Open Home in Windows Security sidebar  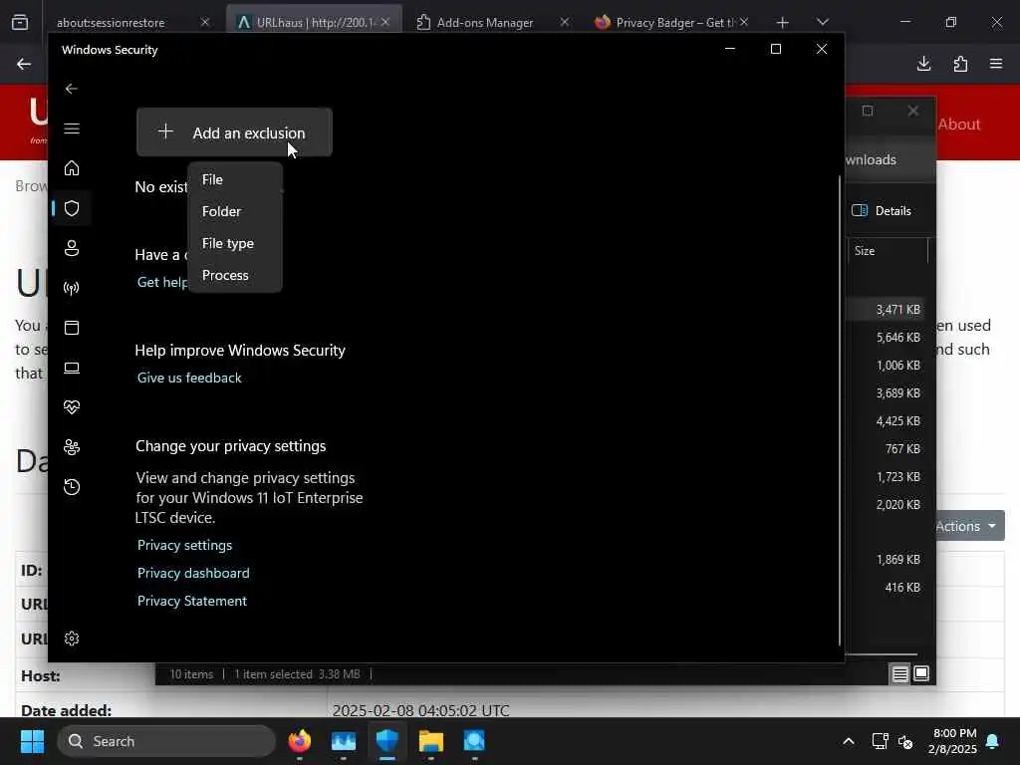(72, 168)
